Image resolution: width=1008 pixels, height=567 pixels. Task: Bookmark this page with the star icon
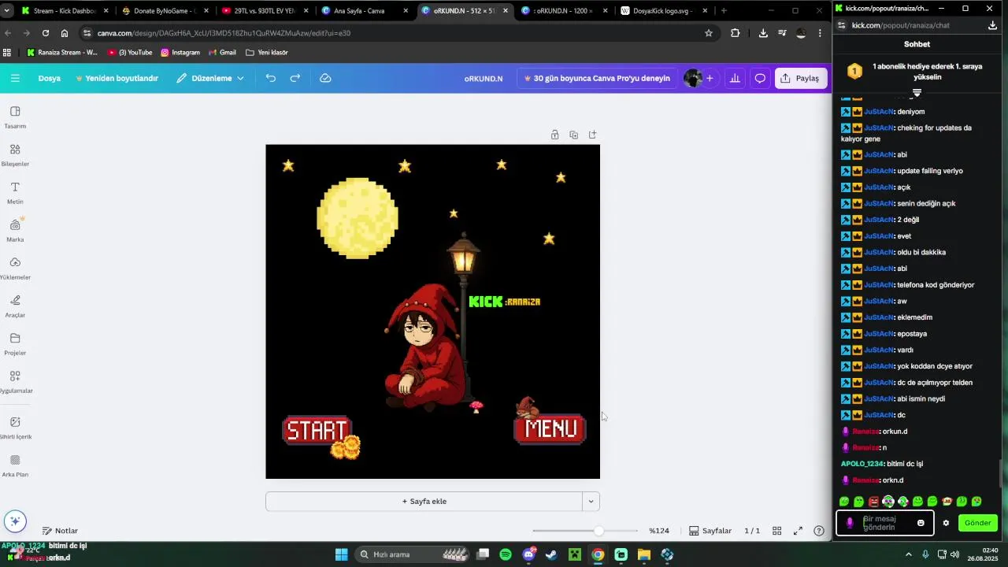click(709, 33)
